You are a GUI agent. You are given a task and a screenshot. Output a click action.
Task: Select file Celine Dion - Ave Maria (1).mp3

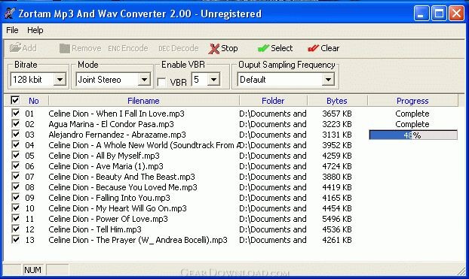tap(106, 166)
